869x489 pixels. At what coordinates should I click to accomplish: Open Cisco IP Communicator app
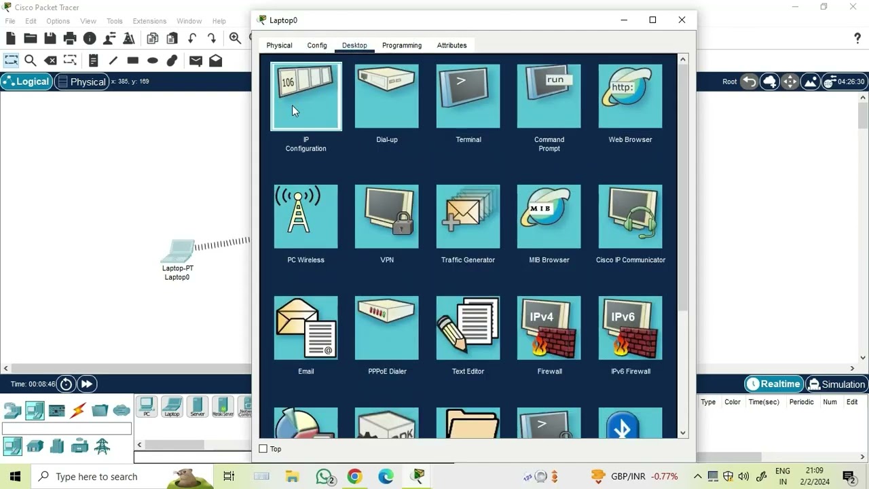[630, 217]
